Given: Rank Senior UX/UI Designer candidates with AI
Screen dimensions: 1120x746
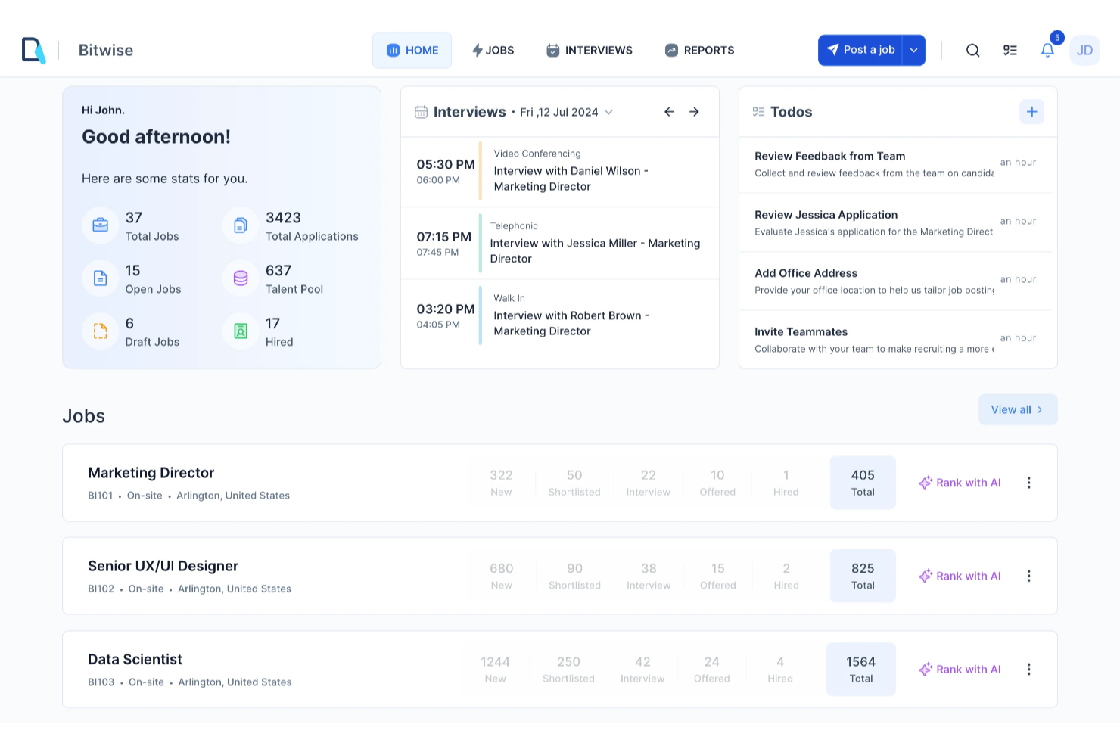Looking at the screenshot, I should point(960,576).
